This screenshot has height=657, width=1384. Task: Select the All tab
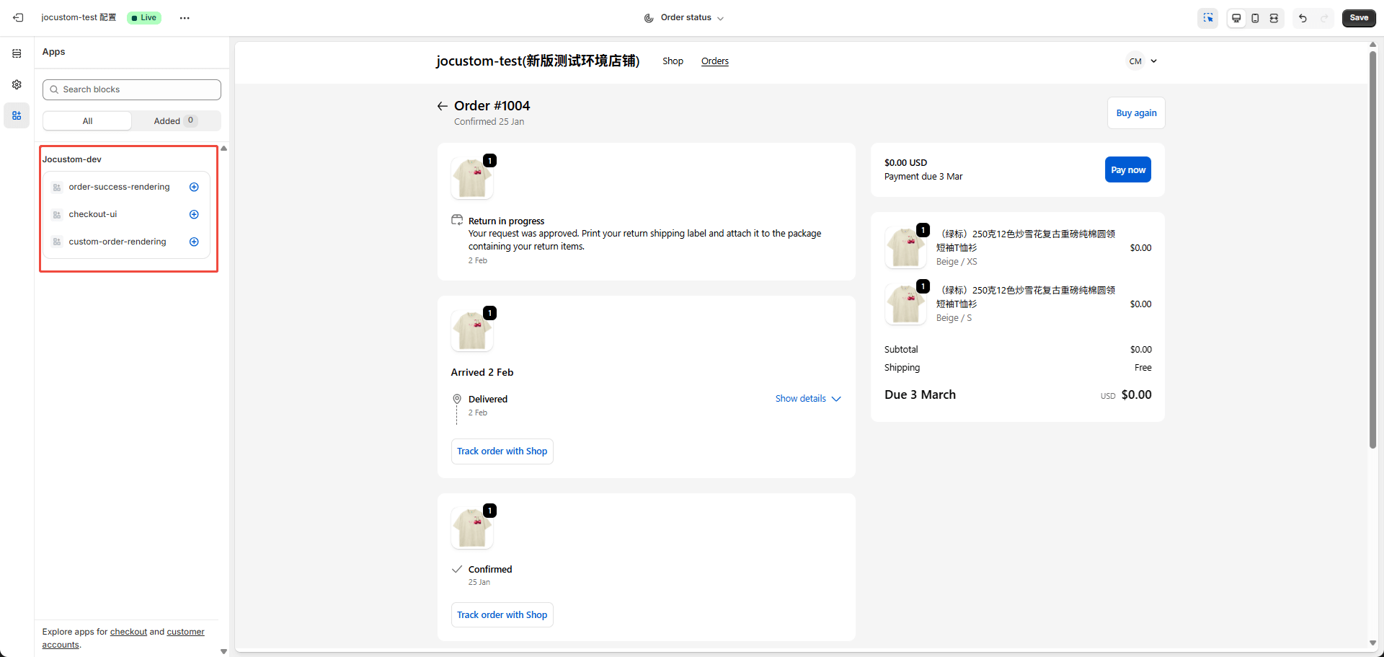[x=87, y=121]
